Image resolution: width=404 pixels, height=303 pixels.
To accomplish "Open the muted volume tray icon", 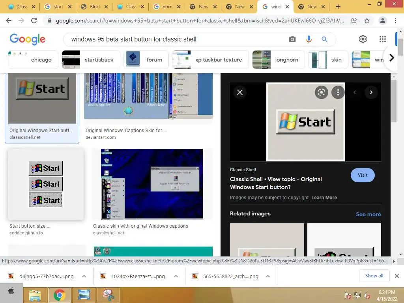I will pos(367,296).
